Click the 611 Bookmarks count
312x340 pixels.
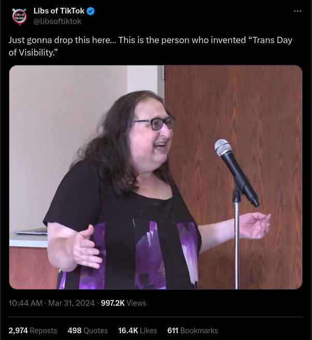(x=193, y=331)
